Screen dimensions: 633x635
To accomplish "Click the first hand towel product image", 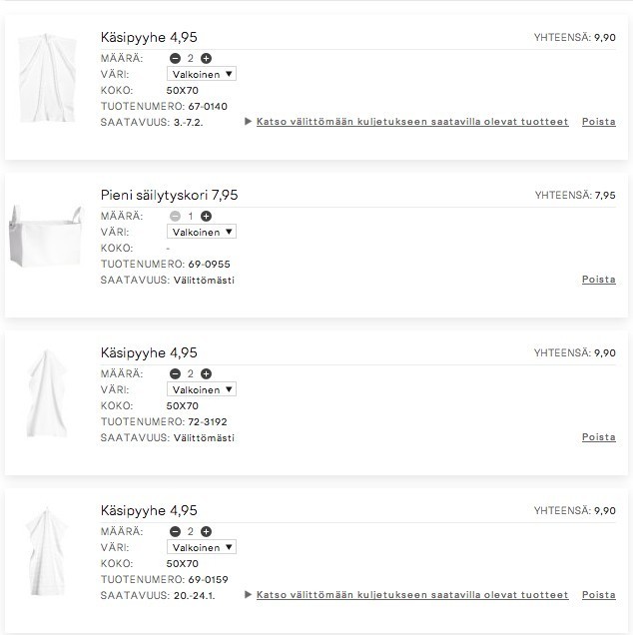I will pyautogui.click(x=47, y=78).
